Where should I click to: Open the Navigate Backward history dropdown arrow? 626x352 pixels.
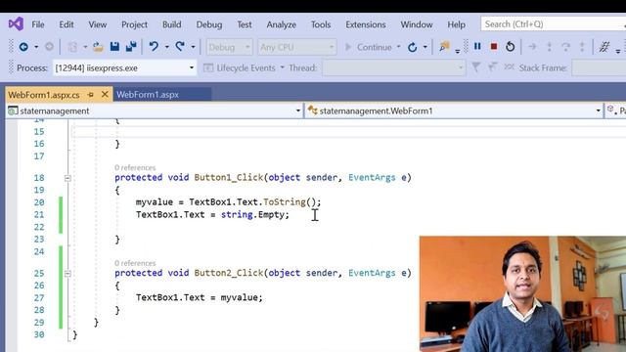point(36,47)
